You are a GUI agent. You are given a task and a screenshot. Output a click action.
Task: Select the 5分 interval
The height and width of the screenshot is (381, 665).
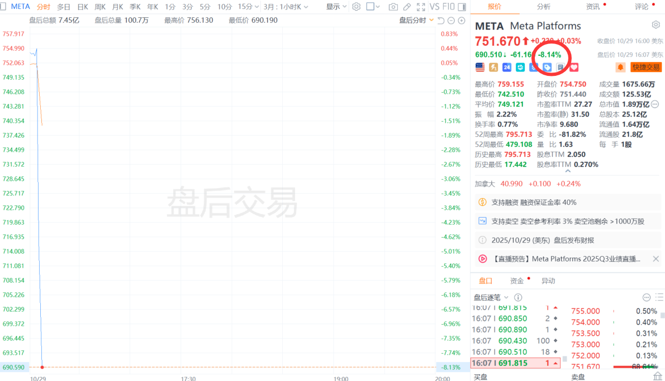[x=205, y=7]
